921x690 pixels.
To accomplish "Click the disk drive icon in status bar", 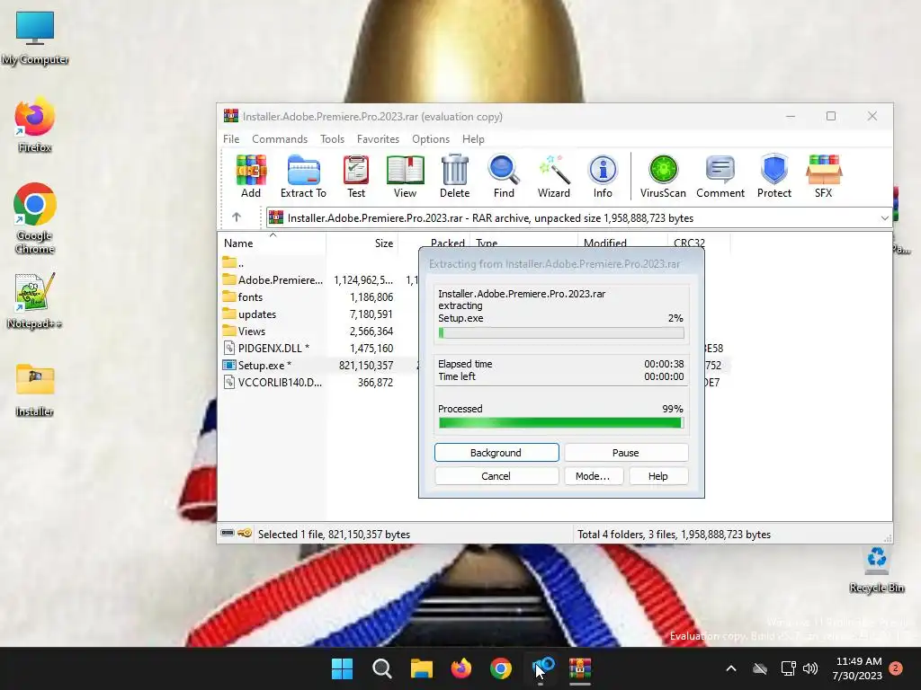I will 228,534.
